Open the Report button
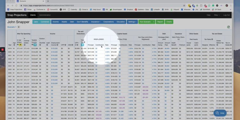The height and width of the screenshot is (120, 240). point(160,22)
